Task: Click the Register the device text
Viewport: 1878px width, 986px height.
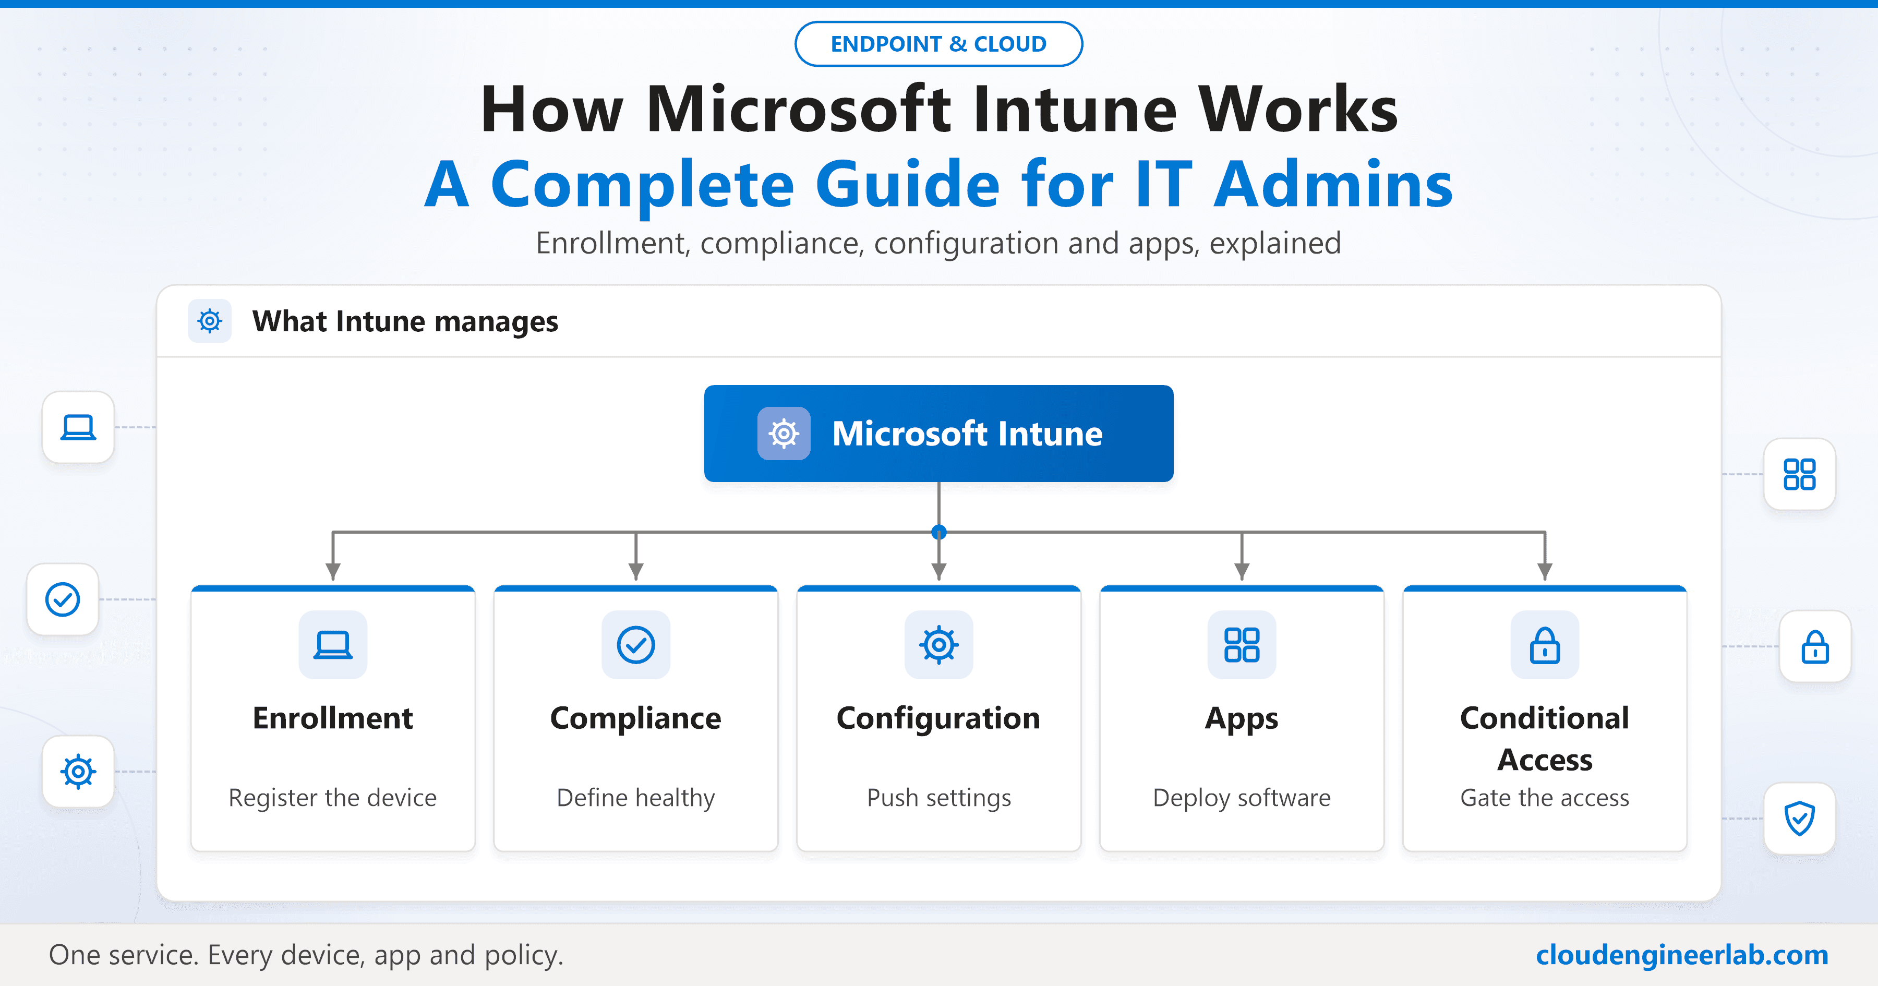Action: tap(332, 798)
